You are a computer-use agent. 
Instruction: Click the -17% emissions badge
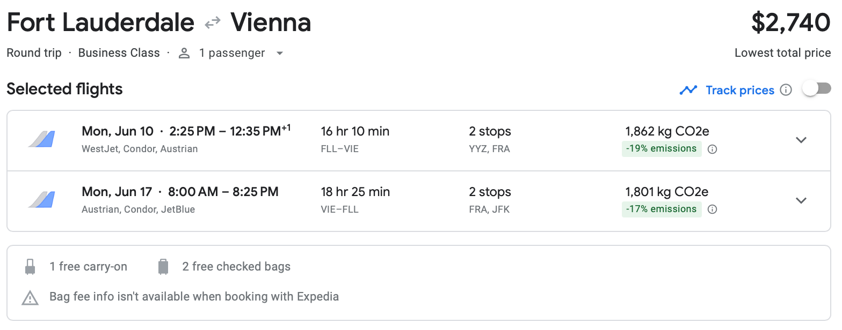(662, 209)
